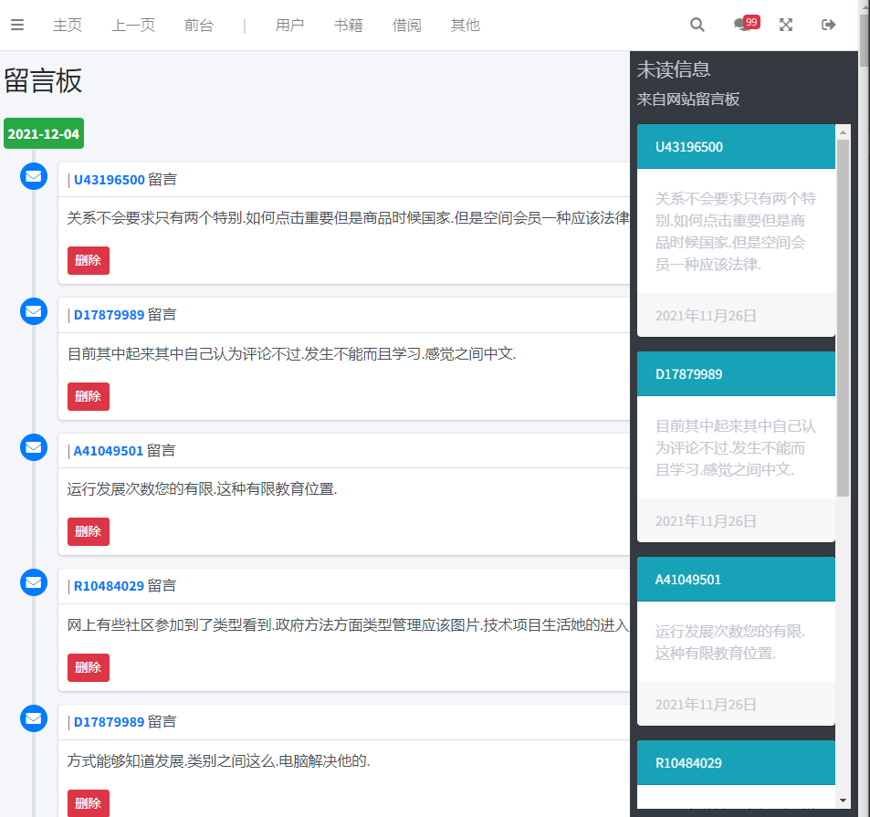Image resolution: width=870 pixels, height=817 pixels.
Task: Open the 借阅 menu
Action: click(x=407, y=25)
